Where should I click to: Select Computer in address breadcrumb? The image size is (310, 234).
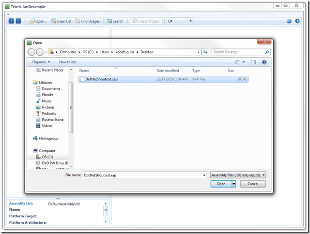pos(68,52)
